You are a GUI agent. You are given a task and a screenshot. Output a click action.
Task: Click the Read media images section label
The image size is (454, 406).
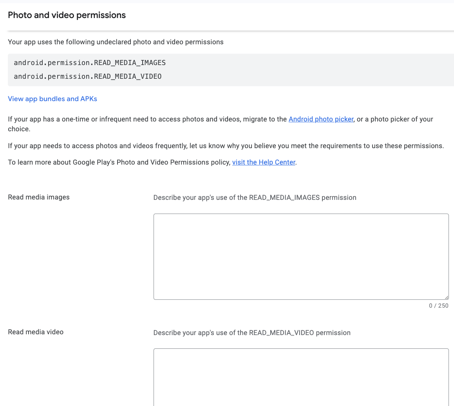pyautogui.click(x=38, y=197)
